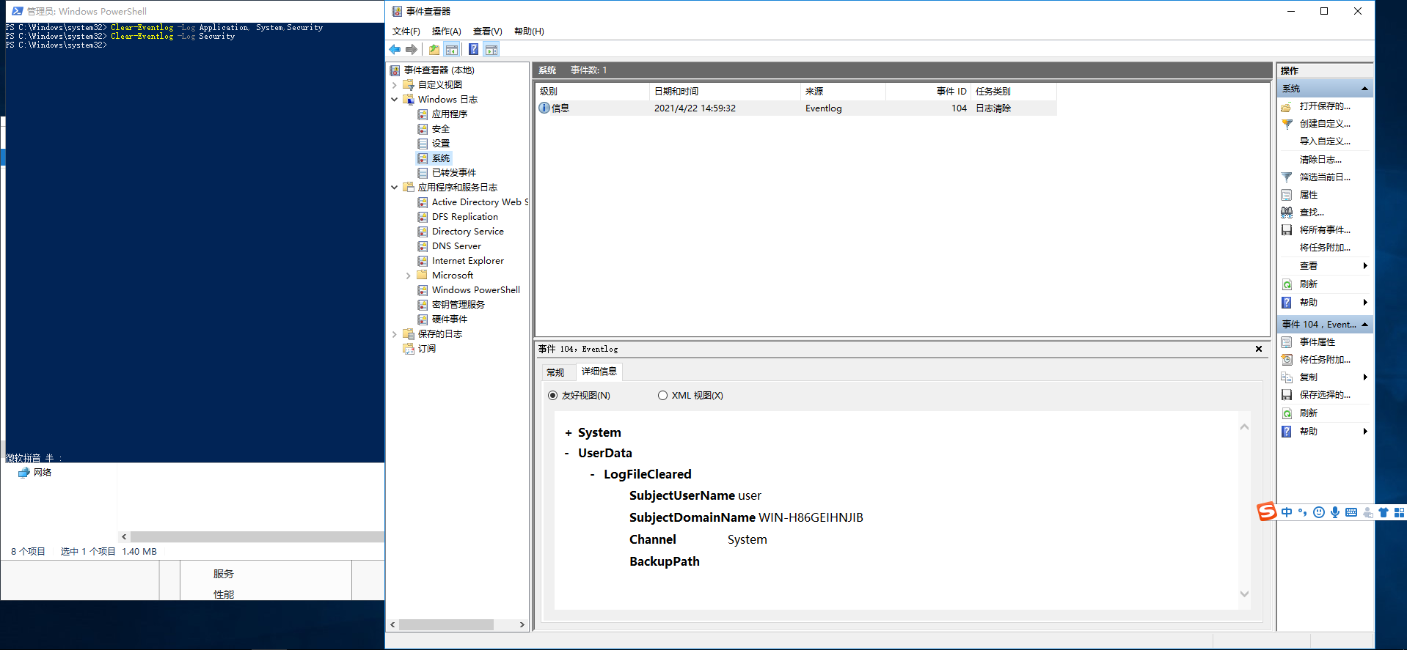
Task: Select the 安全 log in the tree
Action: coord(440,129)
